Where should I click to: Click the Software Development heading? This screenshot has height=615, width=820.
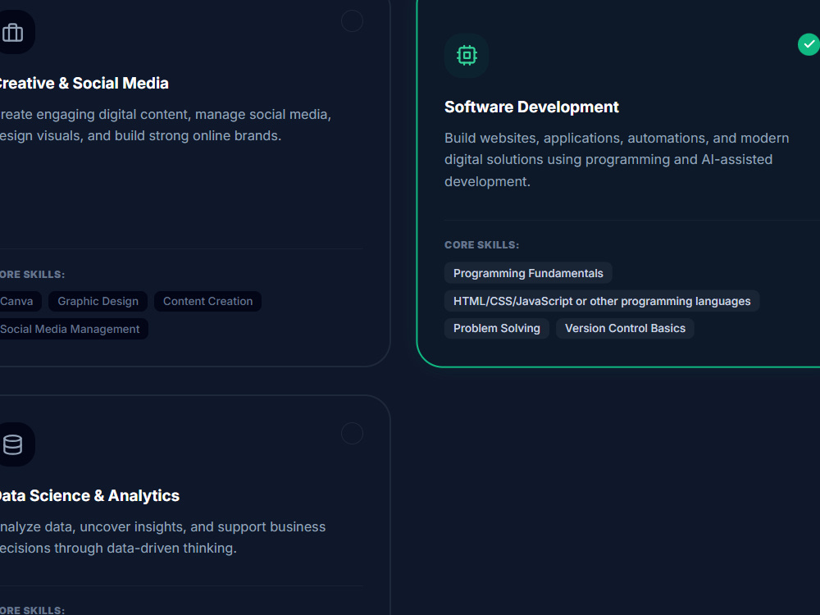[531, 107]
